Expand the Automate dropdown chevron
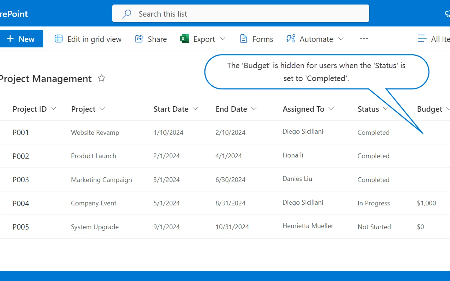This screenshot has width=450, height=281. click(x=341, y=39)
